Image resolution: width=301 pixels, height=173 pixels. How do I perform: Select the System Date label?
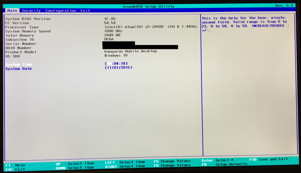[x=19, y=69]
